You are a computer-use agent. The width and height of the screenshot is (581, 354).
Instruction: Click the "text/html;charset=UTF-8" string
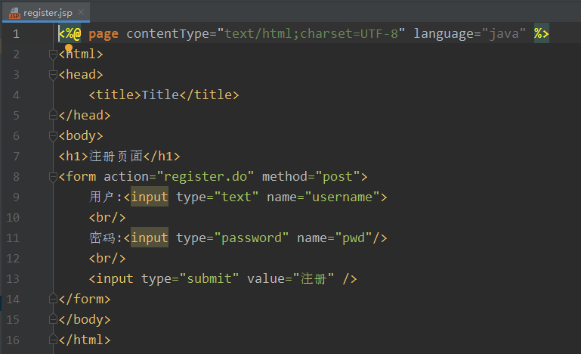click(x=311, y=34)
